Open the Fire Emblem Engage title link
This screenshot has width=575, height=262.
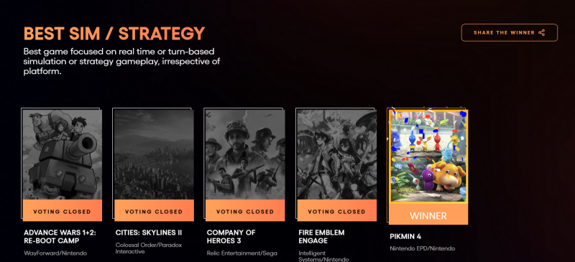pos(321,237)
